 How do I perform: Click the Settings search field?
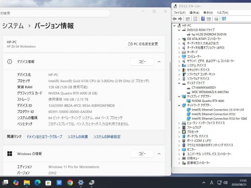54,13
